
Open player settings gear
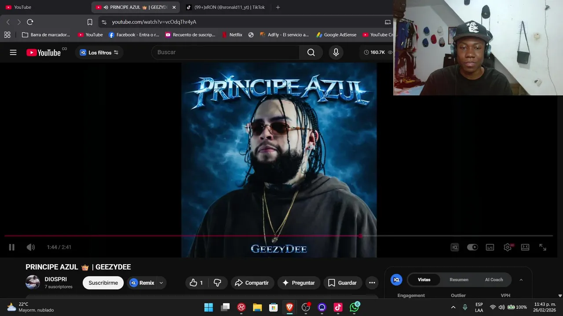(508, 247)
